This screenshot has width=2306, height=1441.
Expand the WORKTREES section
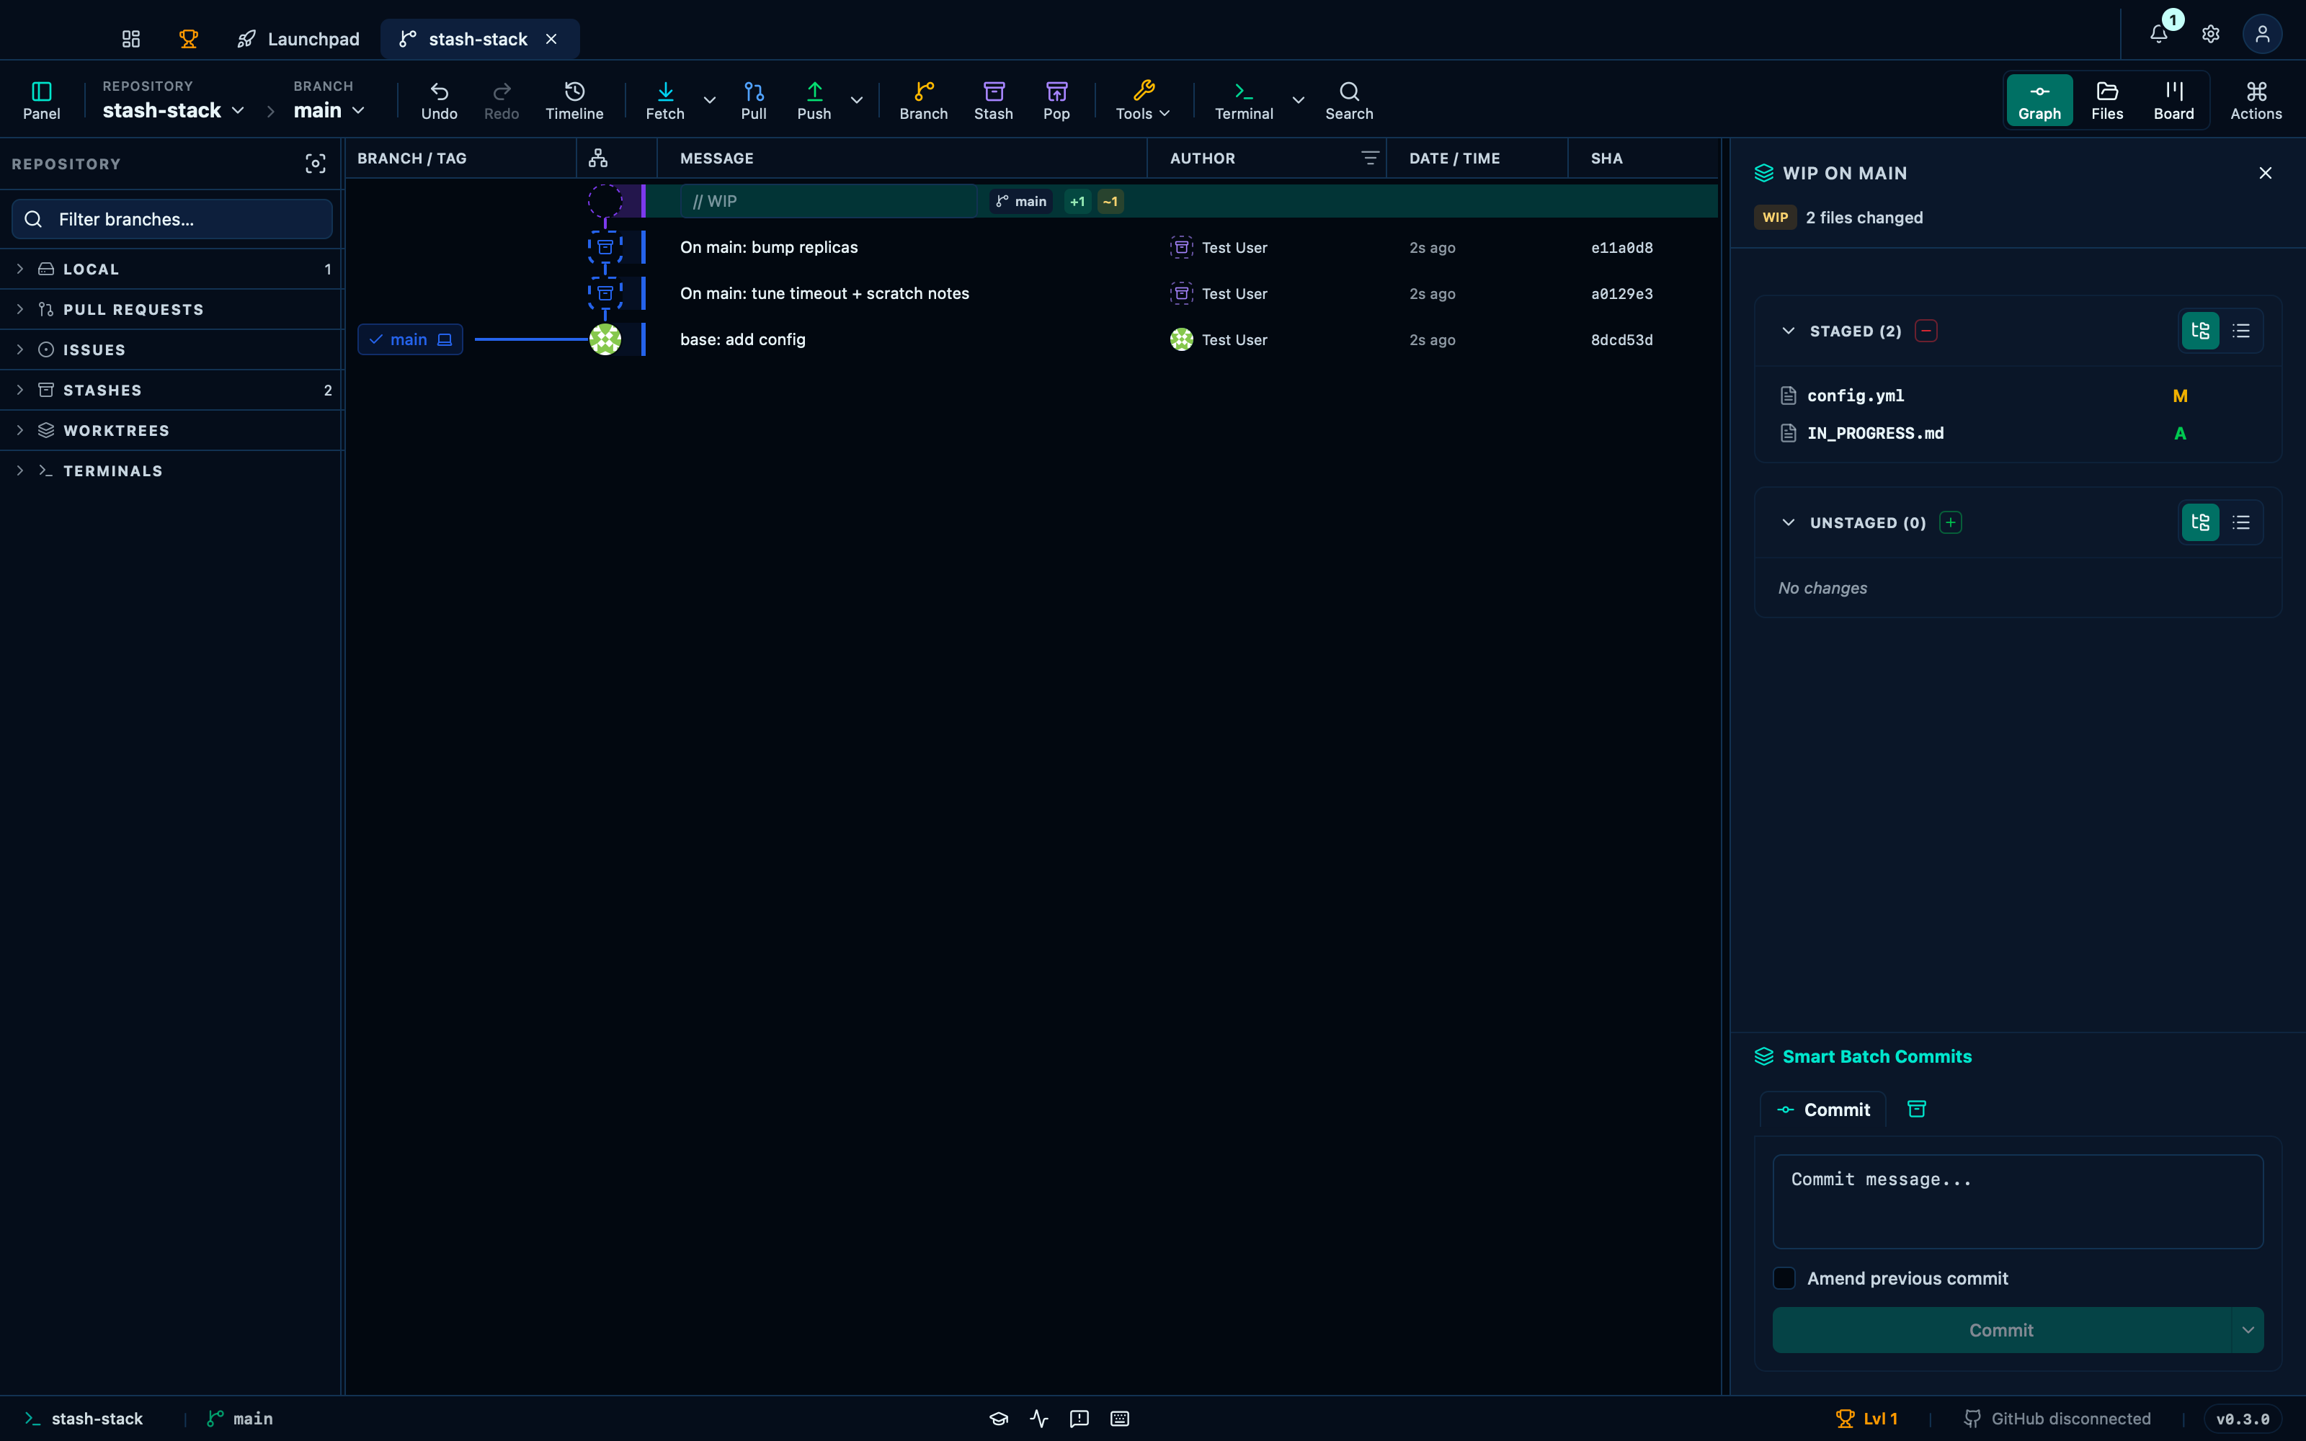click(172, 431)
